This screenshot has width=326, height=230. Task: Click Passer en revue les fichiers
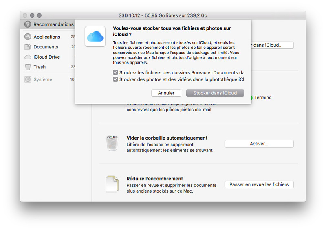(259, 184)
